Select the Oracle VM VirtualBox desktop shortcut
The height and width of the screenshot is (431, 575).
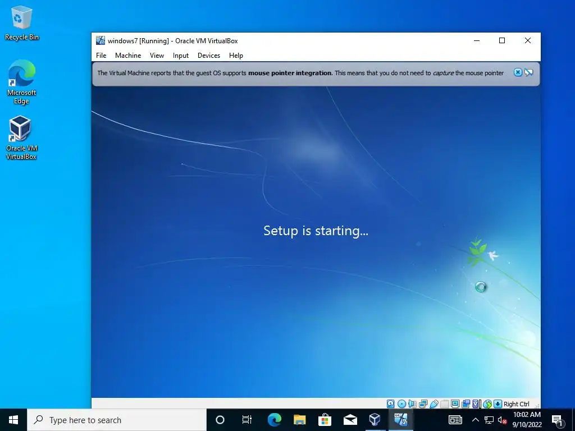[x=22, y=138]
